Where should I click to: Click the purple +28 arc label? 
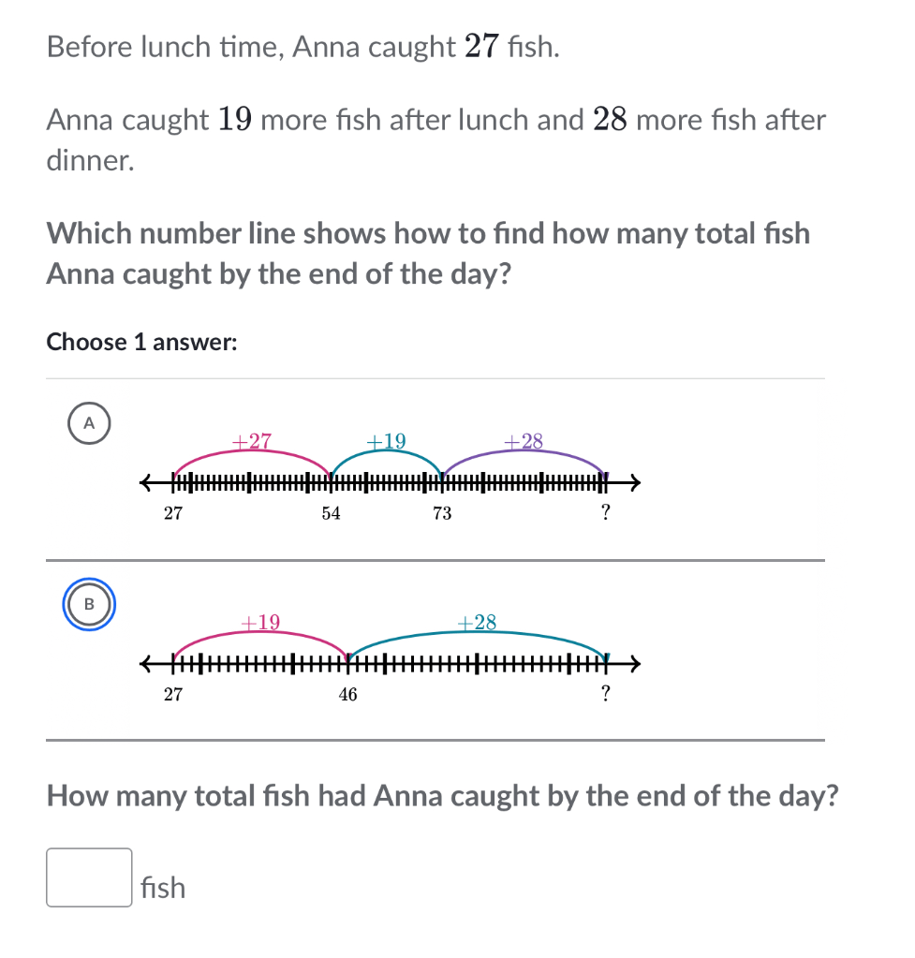coord(524,441)
